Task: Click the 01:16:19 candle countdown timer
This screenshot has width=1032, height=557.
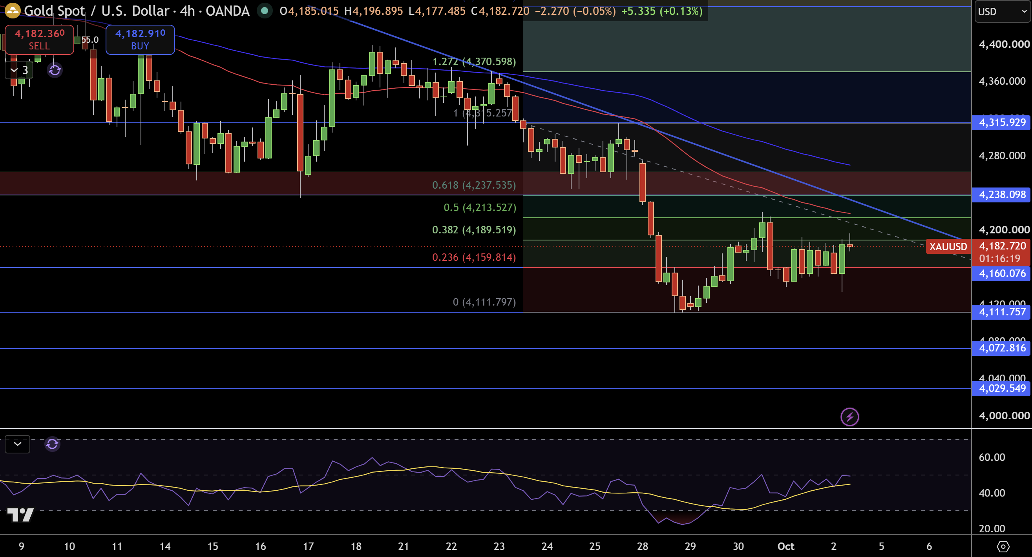Action: point(999,258)
